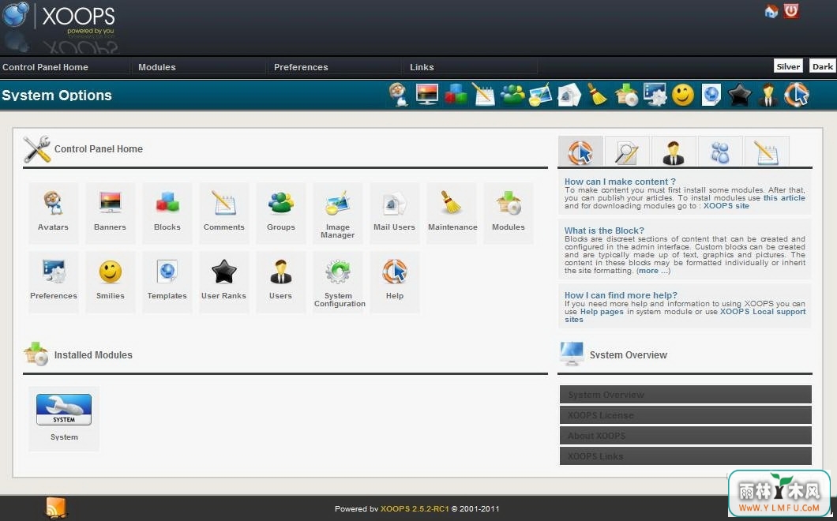The height and width of the screenshot is (521, 837).
Task: Click the red logout power icon
Action: pos(791,11)
